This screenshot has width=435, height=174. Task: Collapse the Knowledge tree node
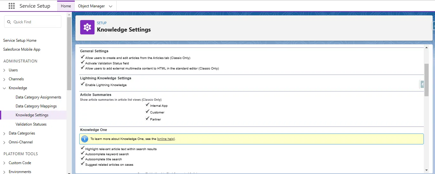point(4,88)
